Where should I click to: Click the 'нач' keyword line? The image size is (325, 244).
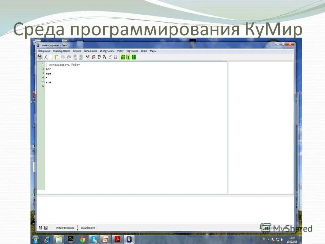coord(48,74)
